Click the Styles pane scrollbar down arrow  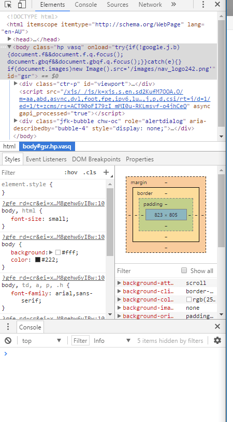pos(110,314)
